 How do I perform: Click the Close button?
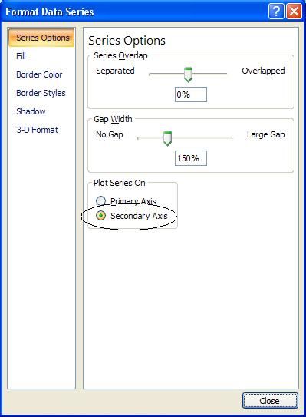tap(270, 401)
